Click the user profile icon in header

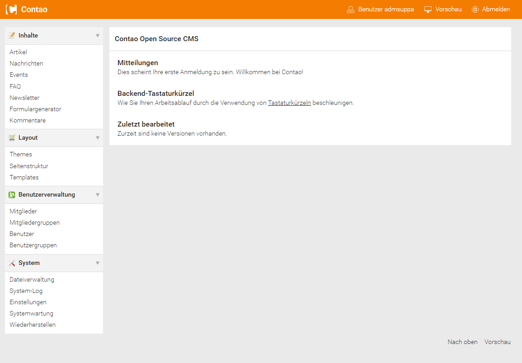(x=350, y=9)
